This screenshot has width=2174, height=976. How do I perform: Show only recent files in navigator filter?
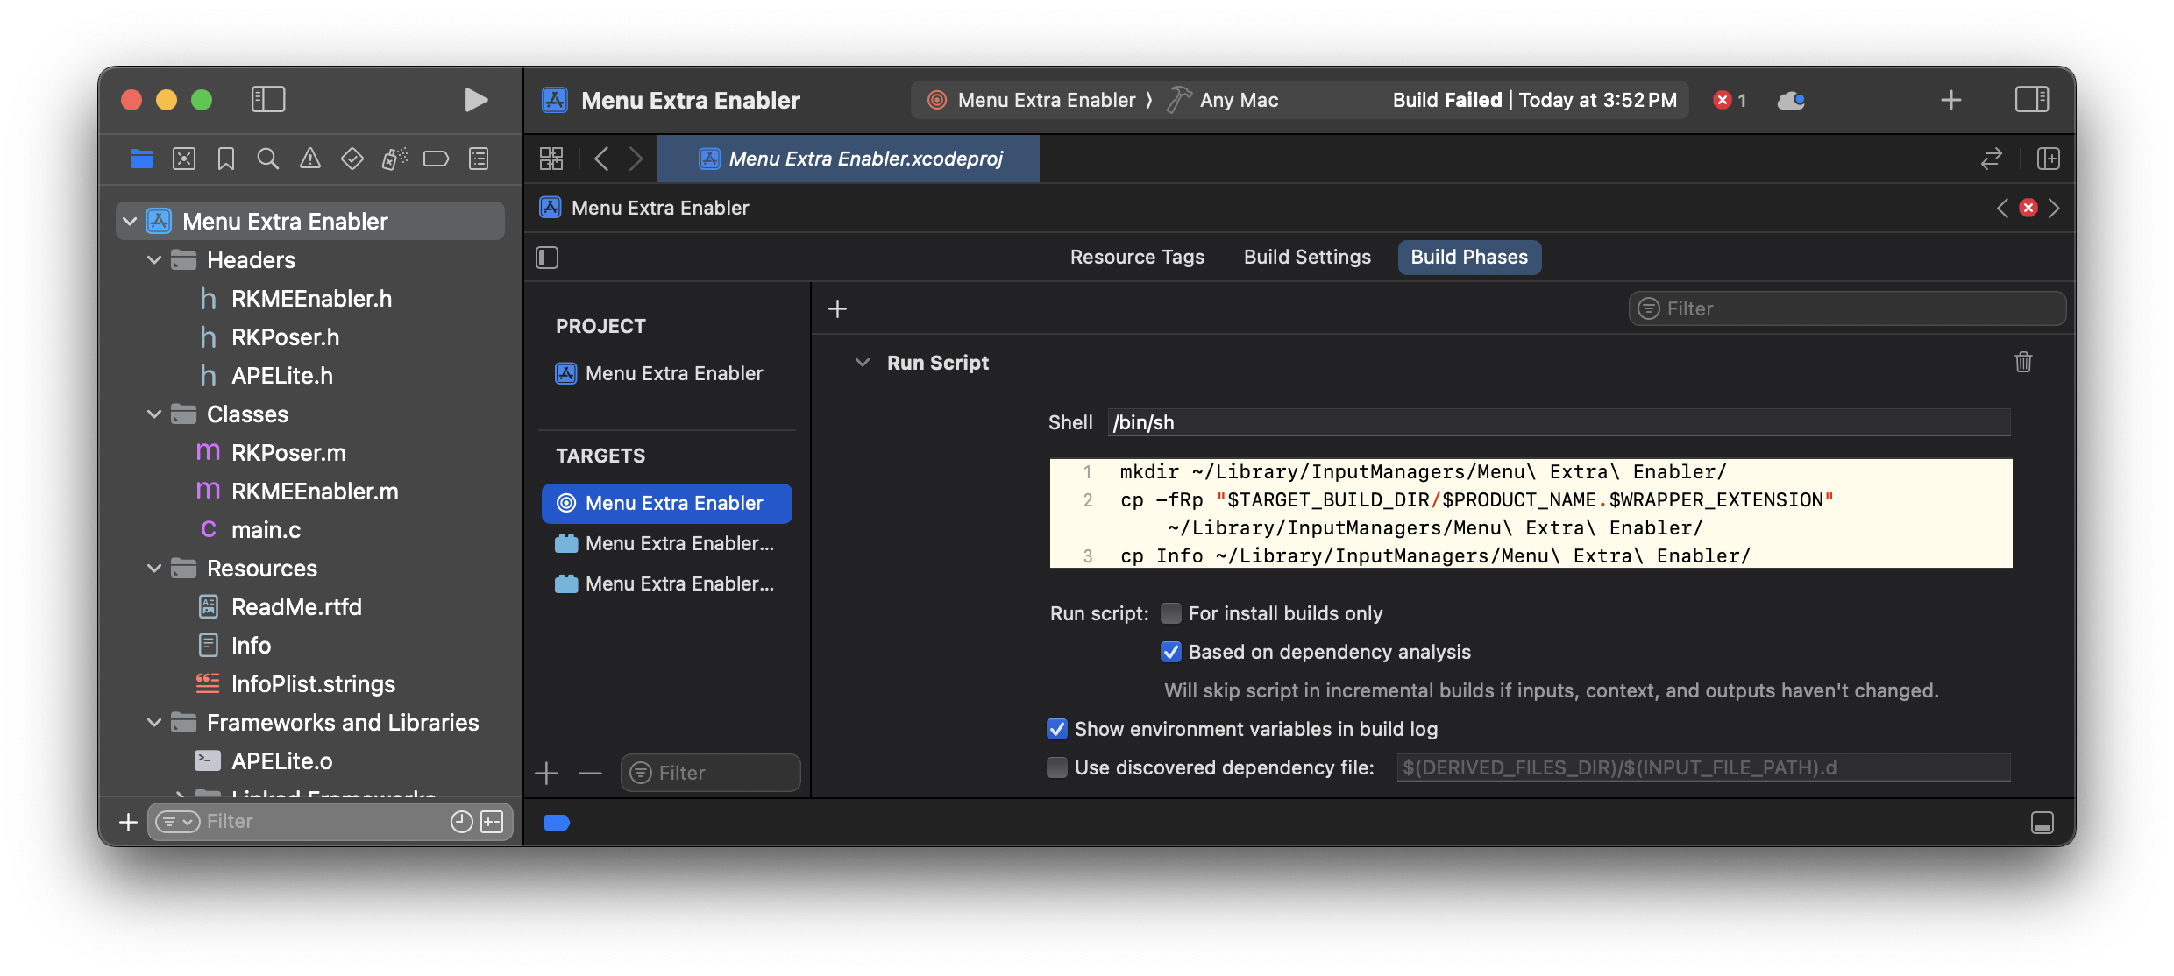point(462,821)
